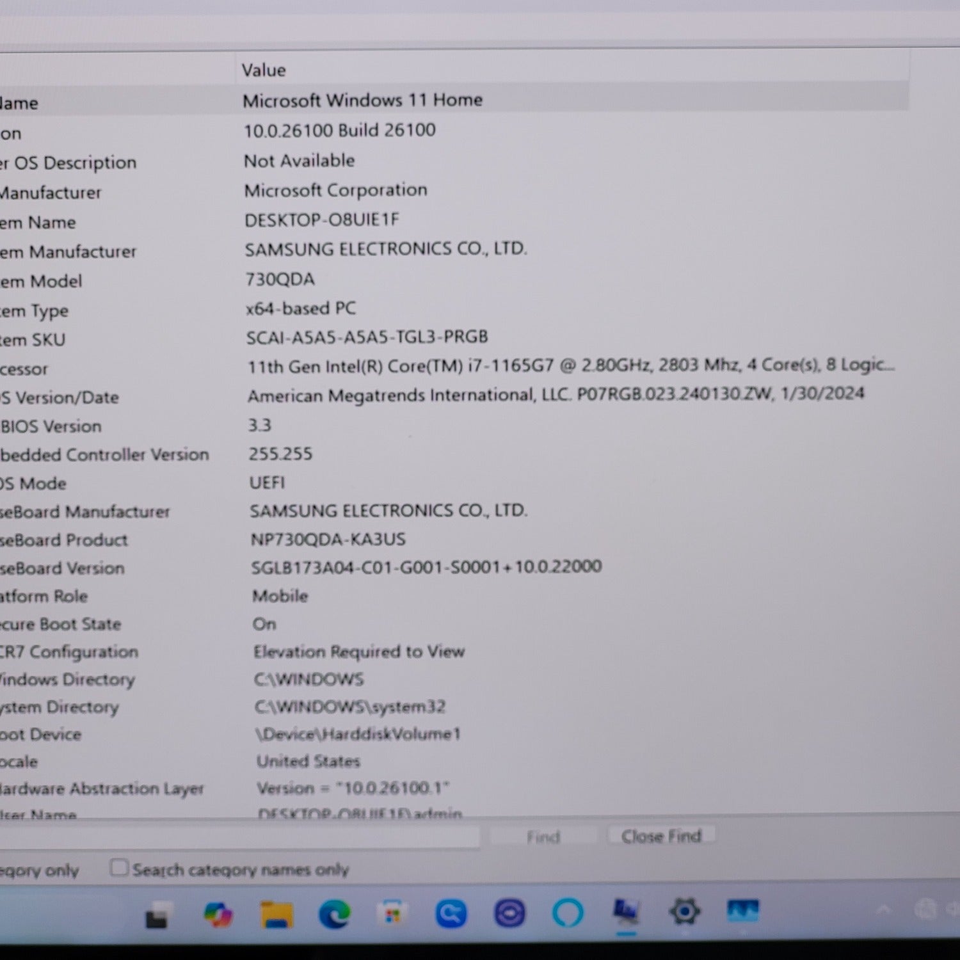Select the UEFI BIOS mode value

267,483
